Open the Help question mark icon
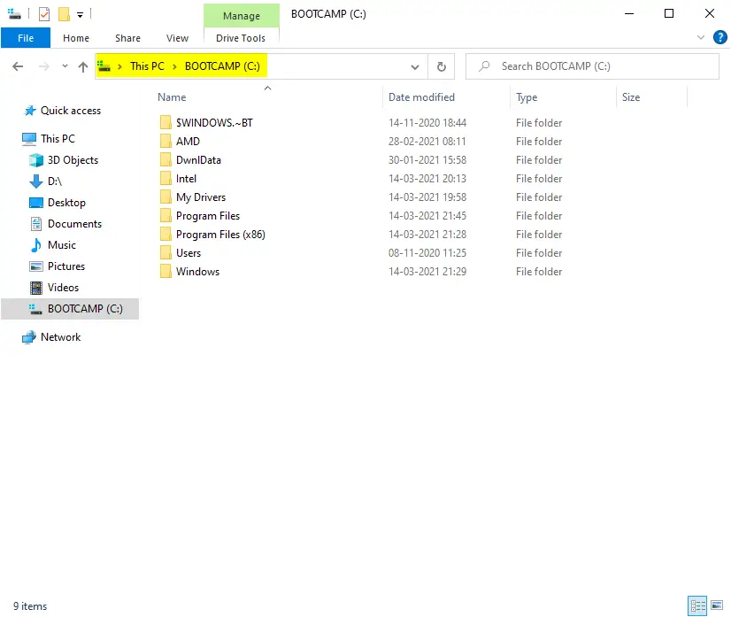This screenshot has width=731, height=617. pyautogui.click(x=719, y=37)
